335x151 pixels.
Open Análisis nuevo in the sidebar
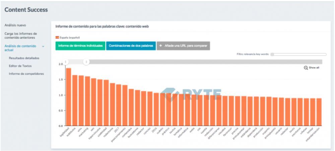click(15, 25)
